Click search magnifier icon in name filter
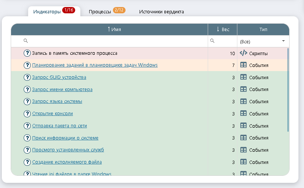Image resolution: width=304 pixels, height=188 pixels. click(x=26, y=41)
